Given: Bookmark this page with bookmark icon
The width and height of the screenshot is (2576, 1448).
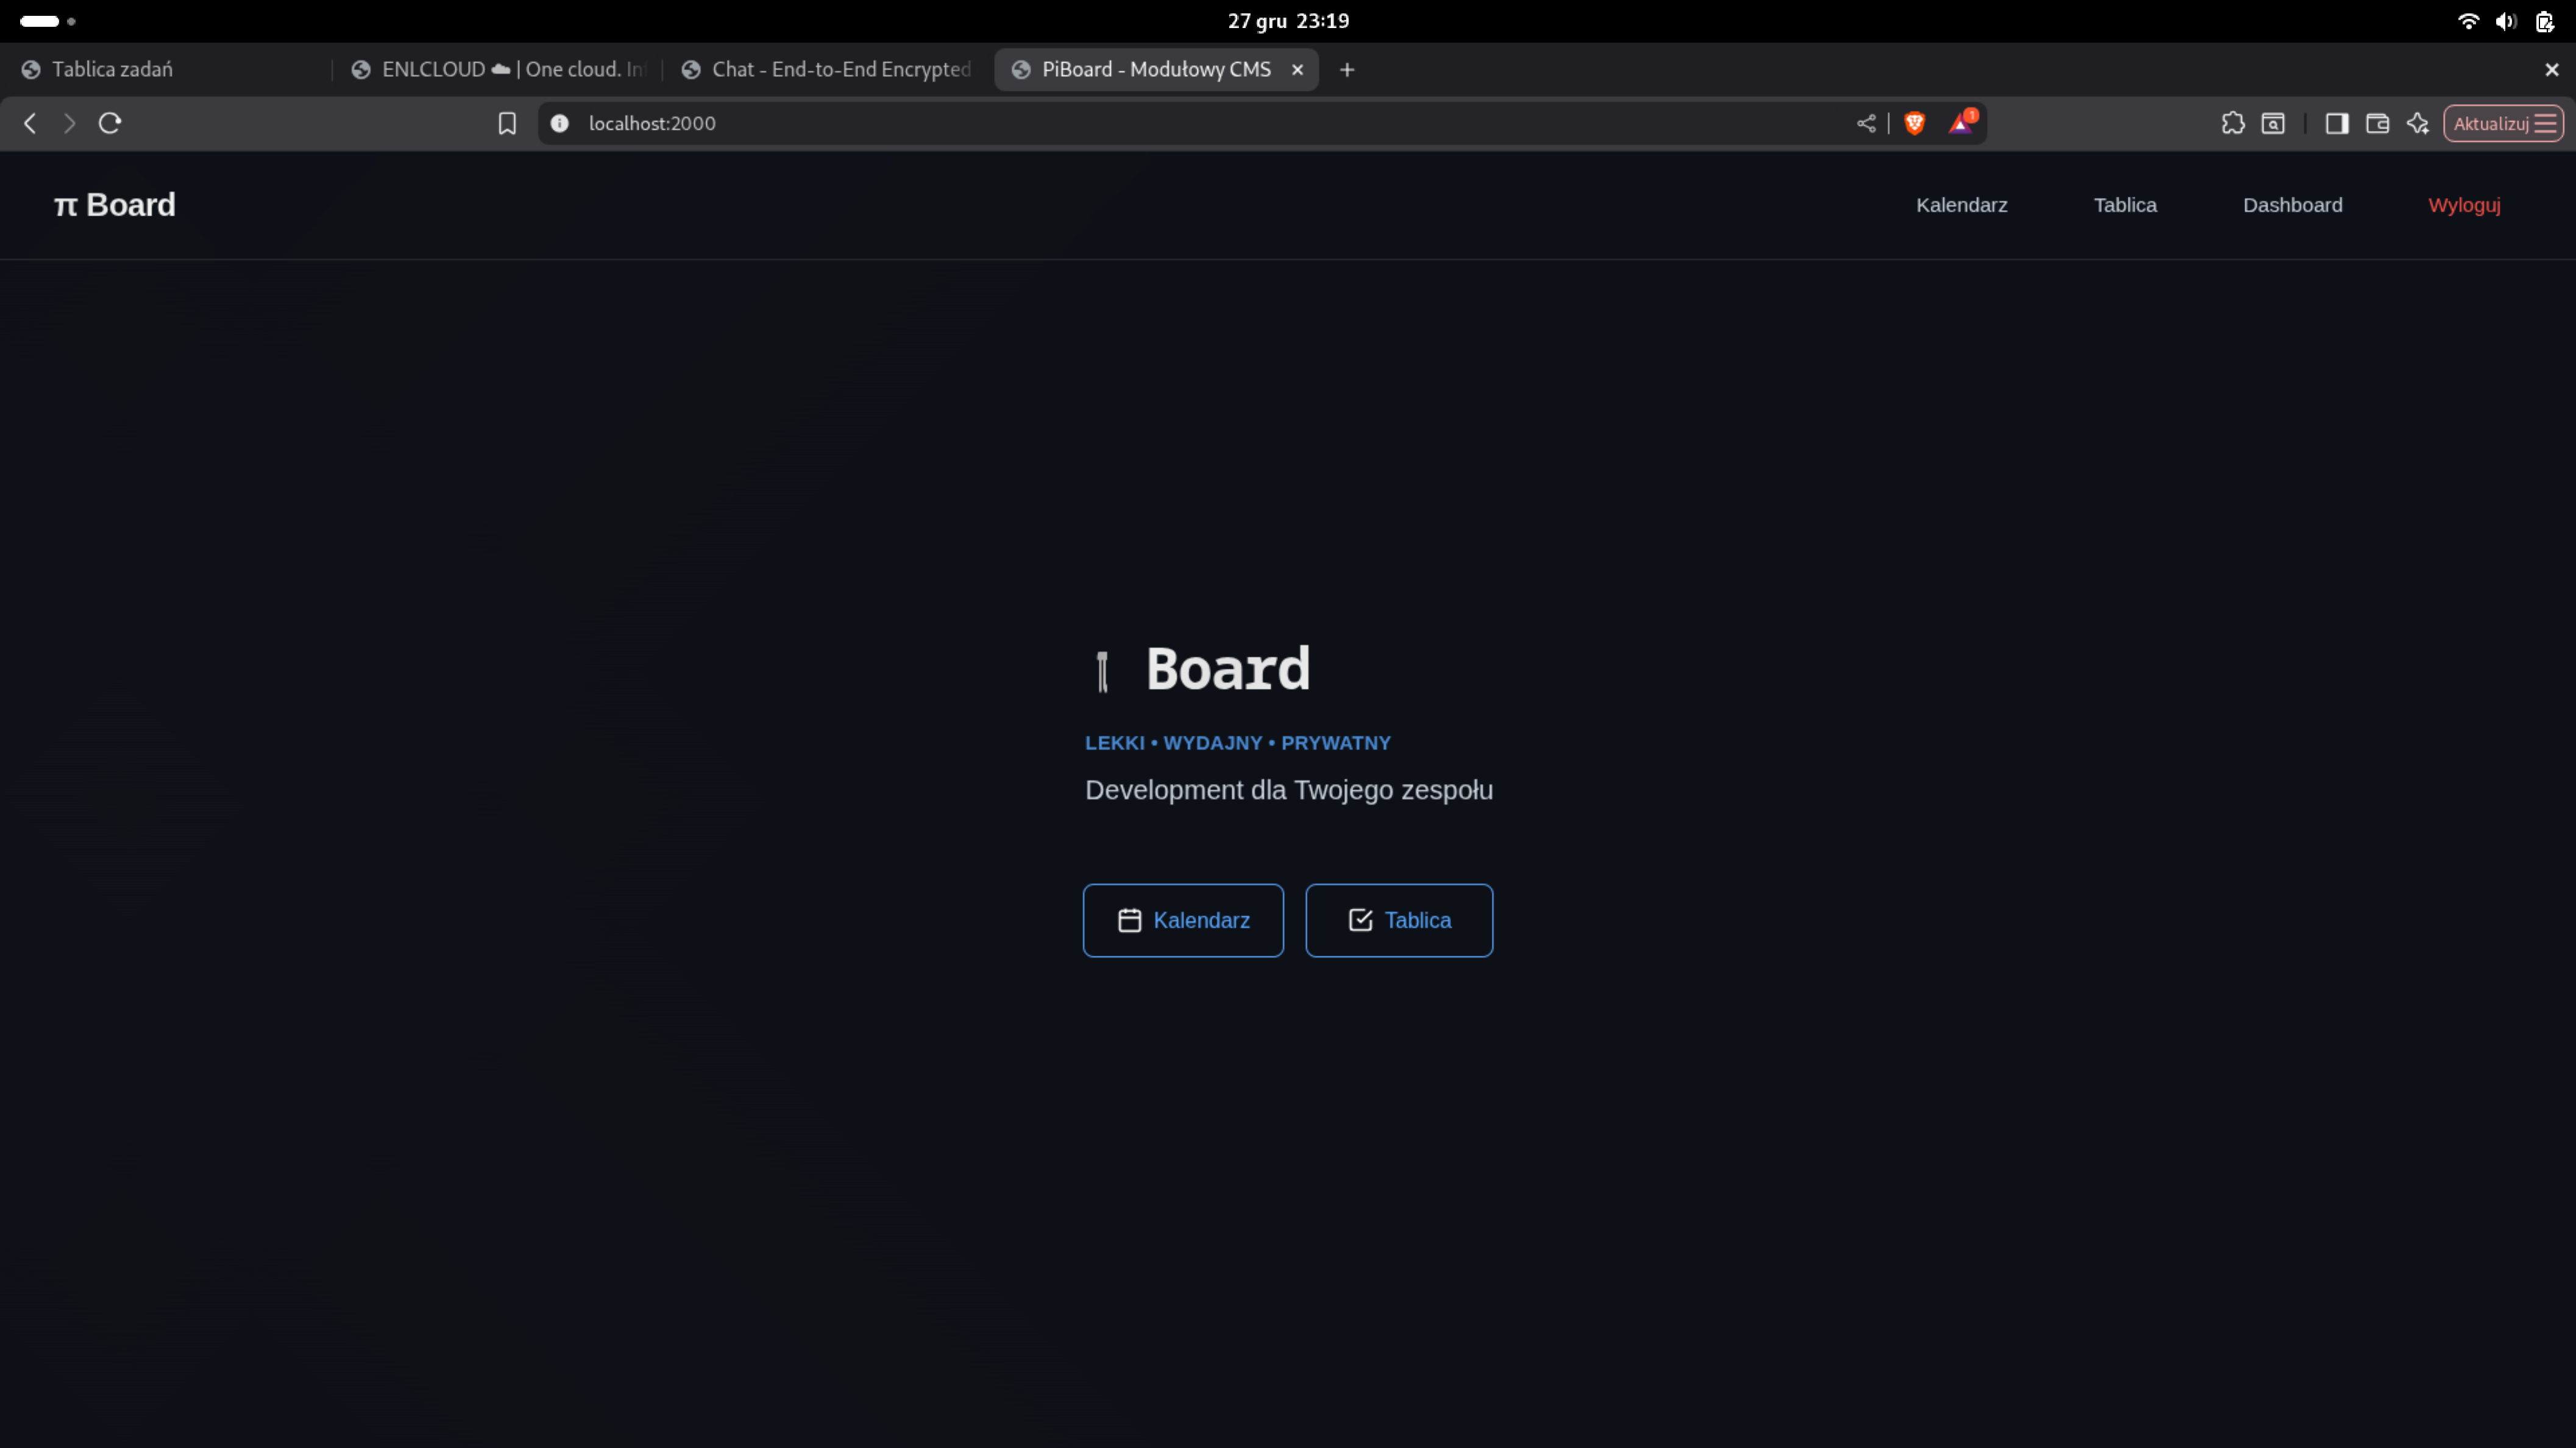Looking at the screenshot, I should click(507, 123).
